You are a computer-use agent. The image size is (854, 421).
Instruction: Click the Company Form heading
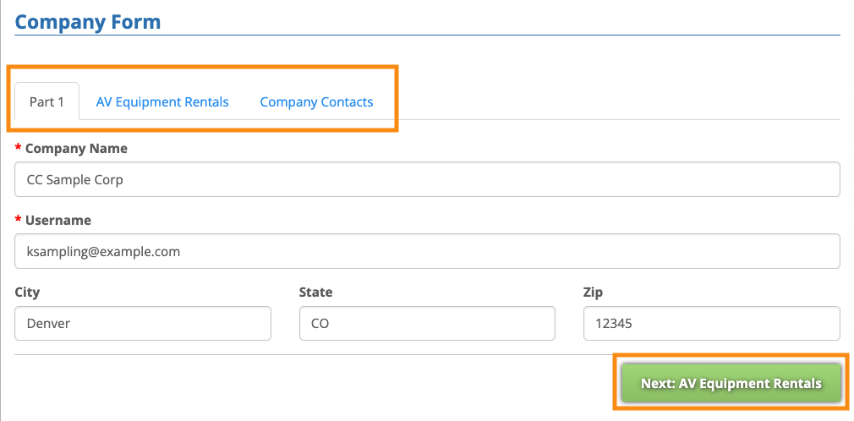click(x=88, y=21)
